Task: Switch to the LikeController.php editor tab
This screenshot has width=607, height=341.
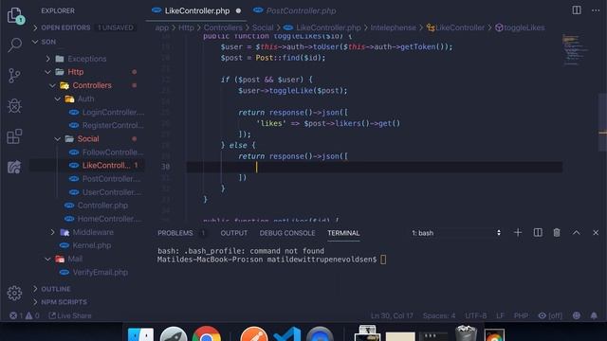Action: click(x=196, y=10)
